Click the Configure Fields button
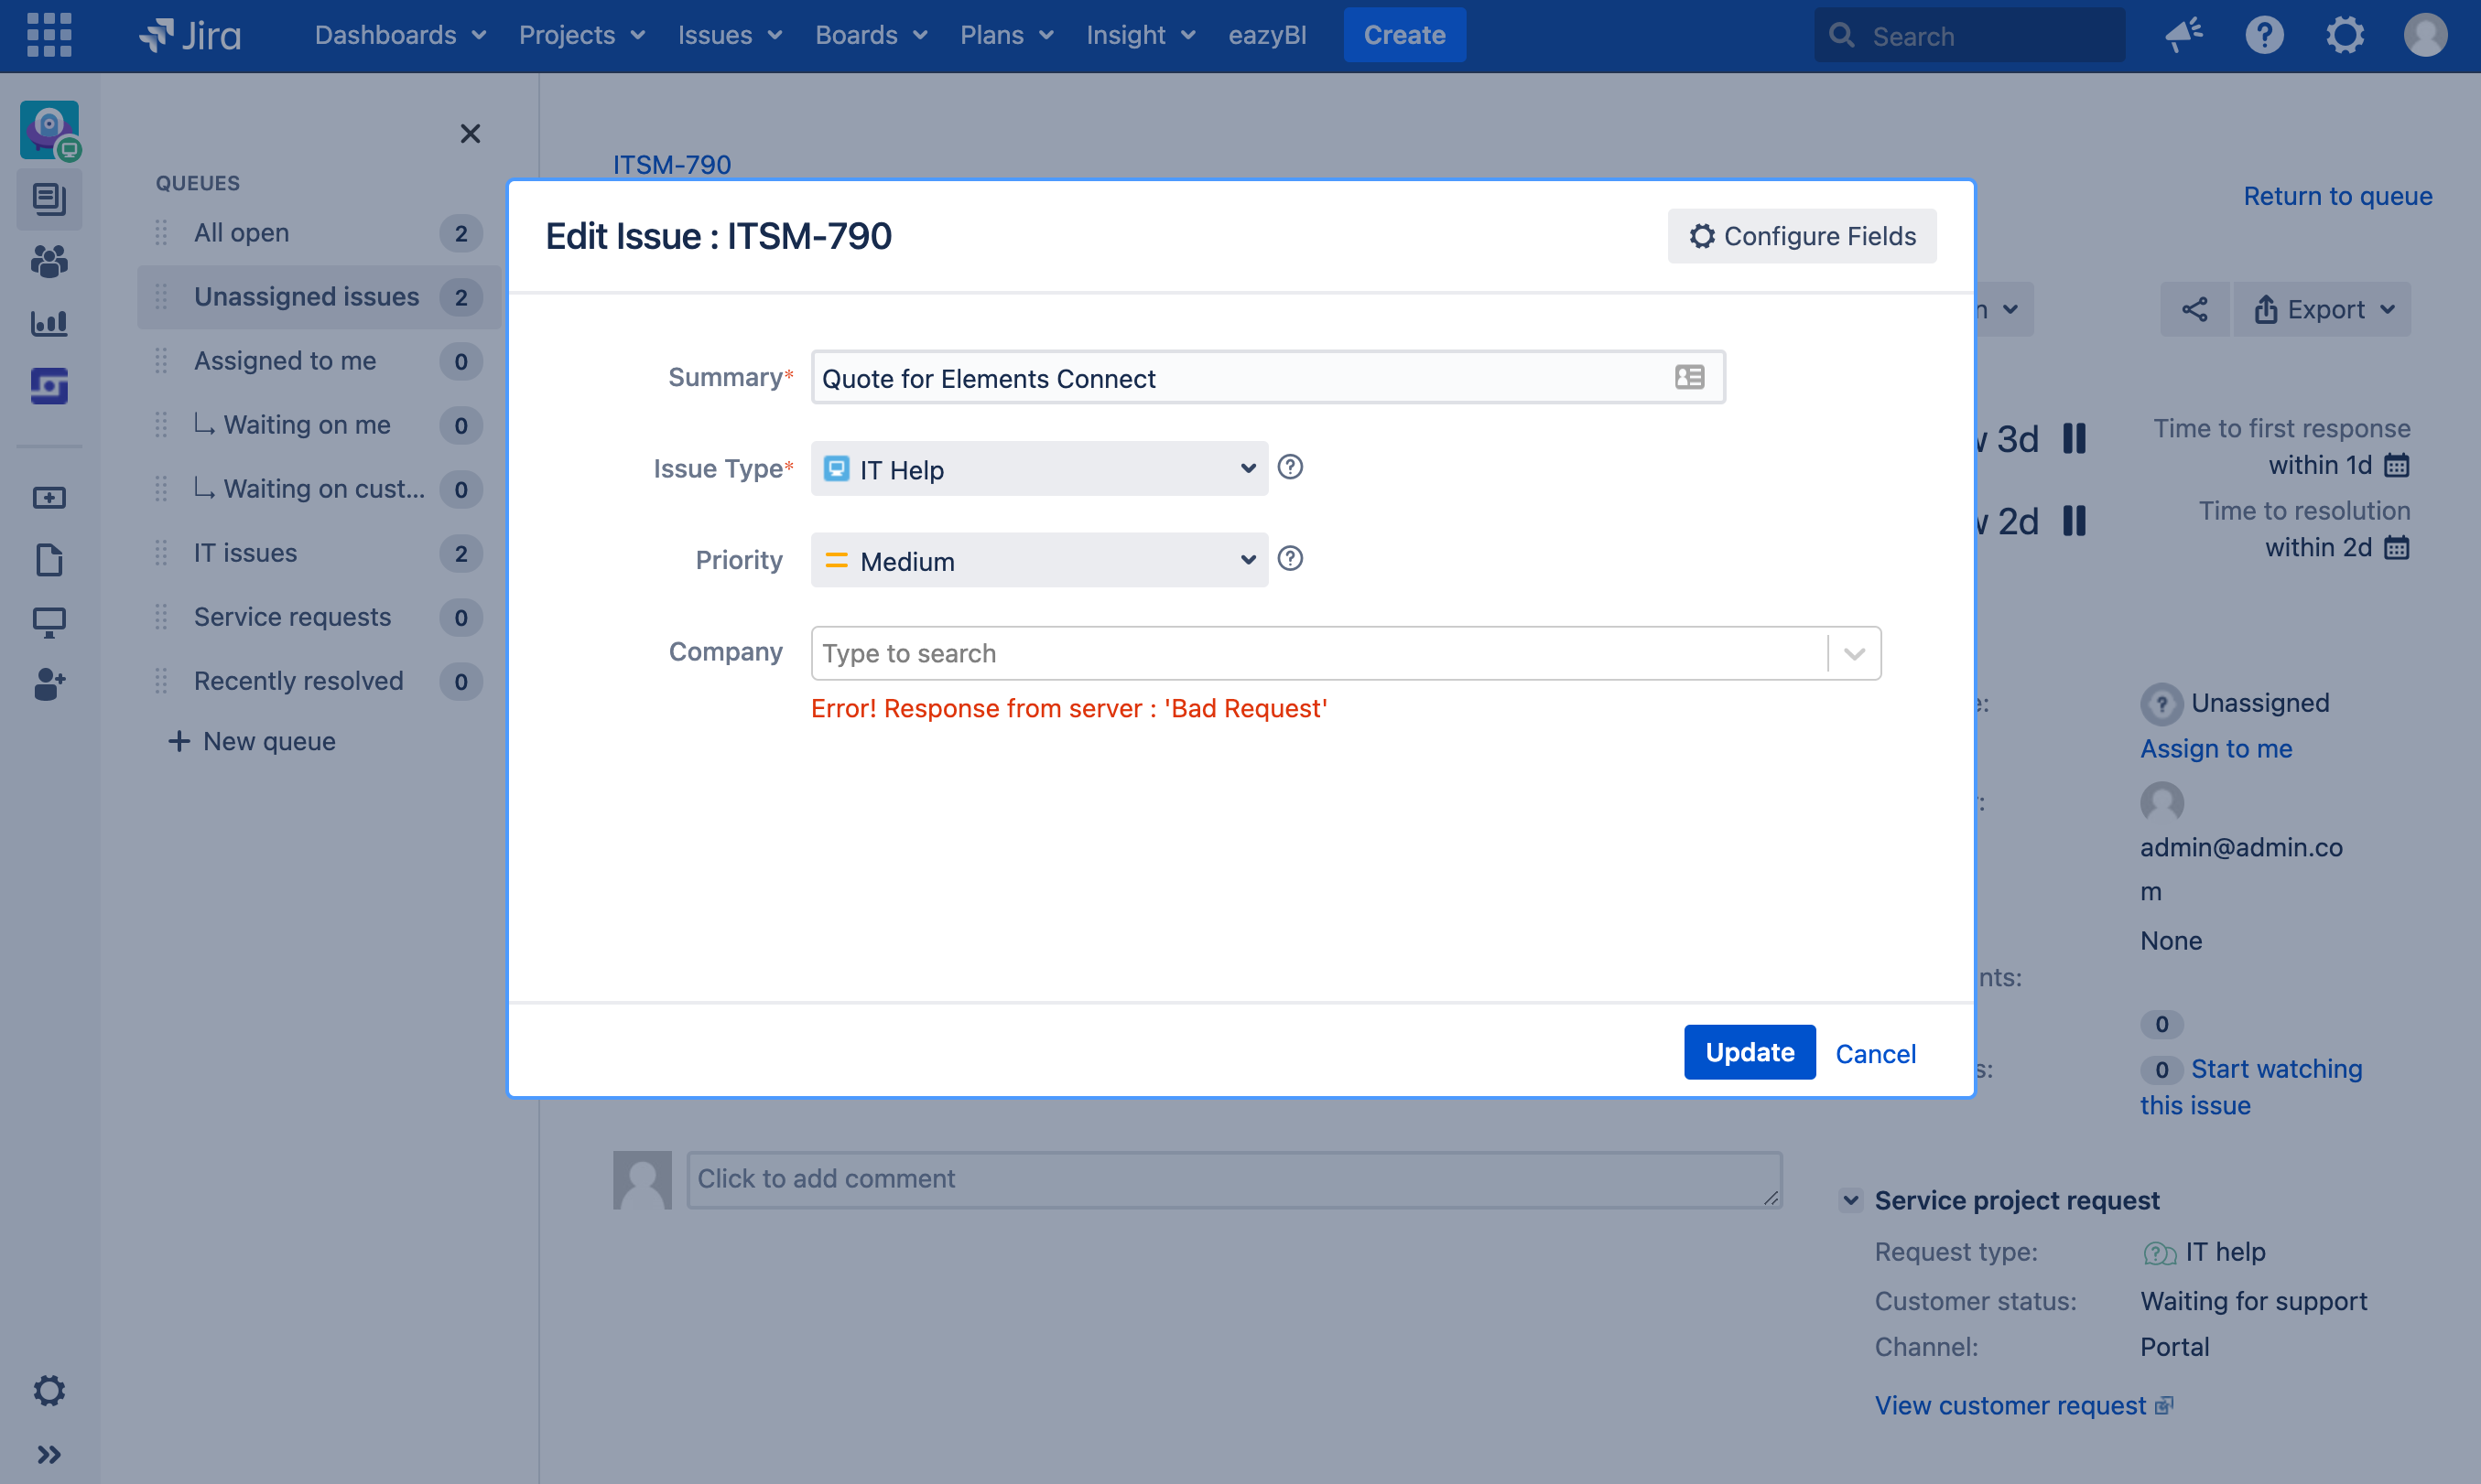Viewport: 2481px width, 1484px height. click(1802, 236)
